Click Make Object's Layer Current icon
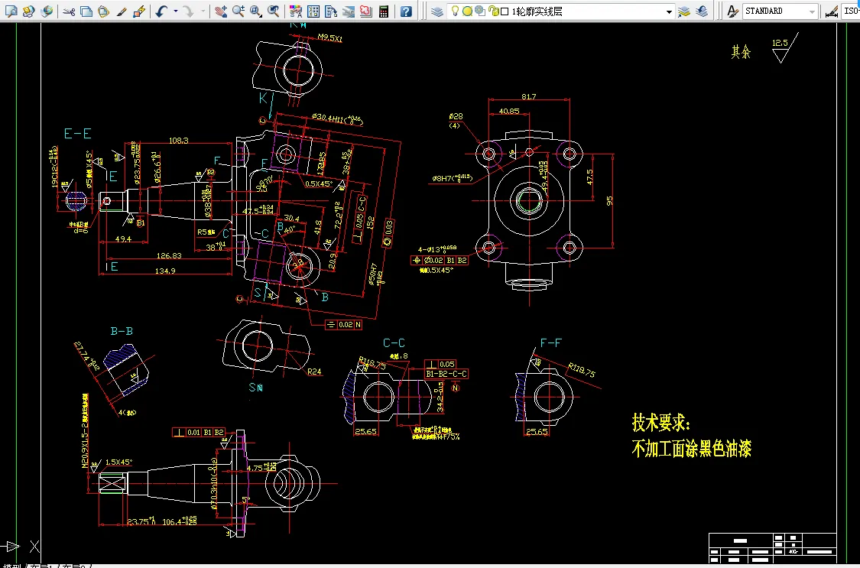Viewport: 860px width, 568px height. pyautogui.click(x=684, y=11)
